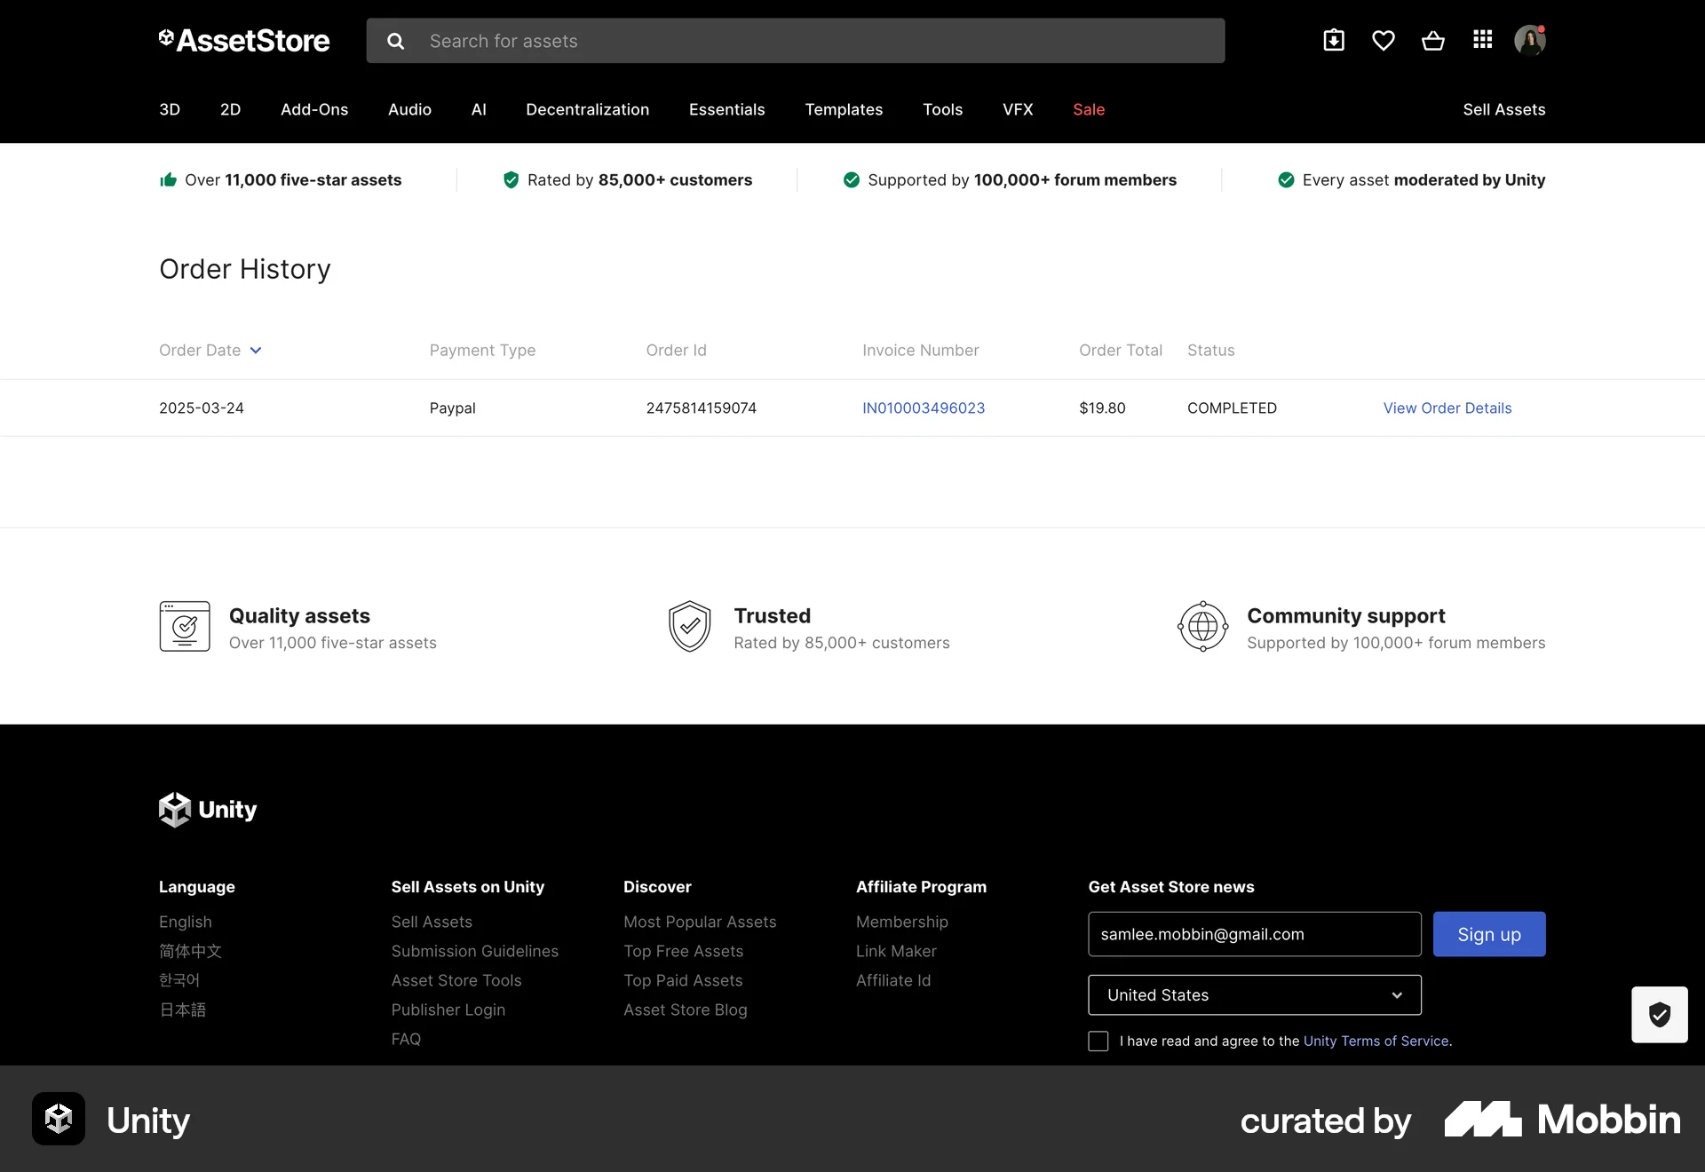Viewport: 1705px width, 1172px height.
Task: Select the 3D category
Action: [x=170, y=109]
